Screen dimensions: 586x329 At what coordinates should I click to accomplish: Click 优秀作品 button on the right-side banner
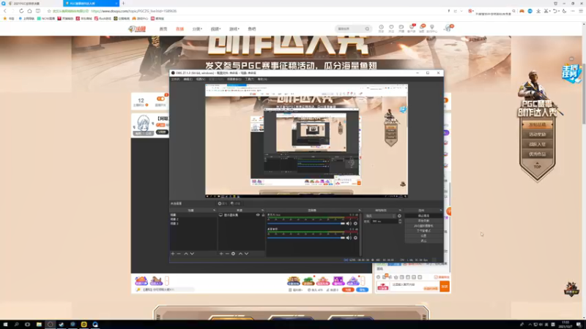click(537, 154)
